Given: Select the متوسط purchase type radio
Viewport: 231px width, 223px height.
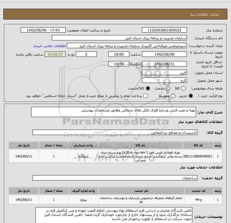Looking at the screenshot, I should pos(173,96).
